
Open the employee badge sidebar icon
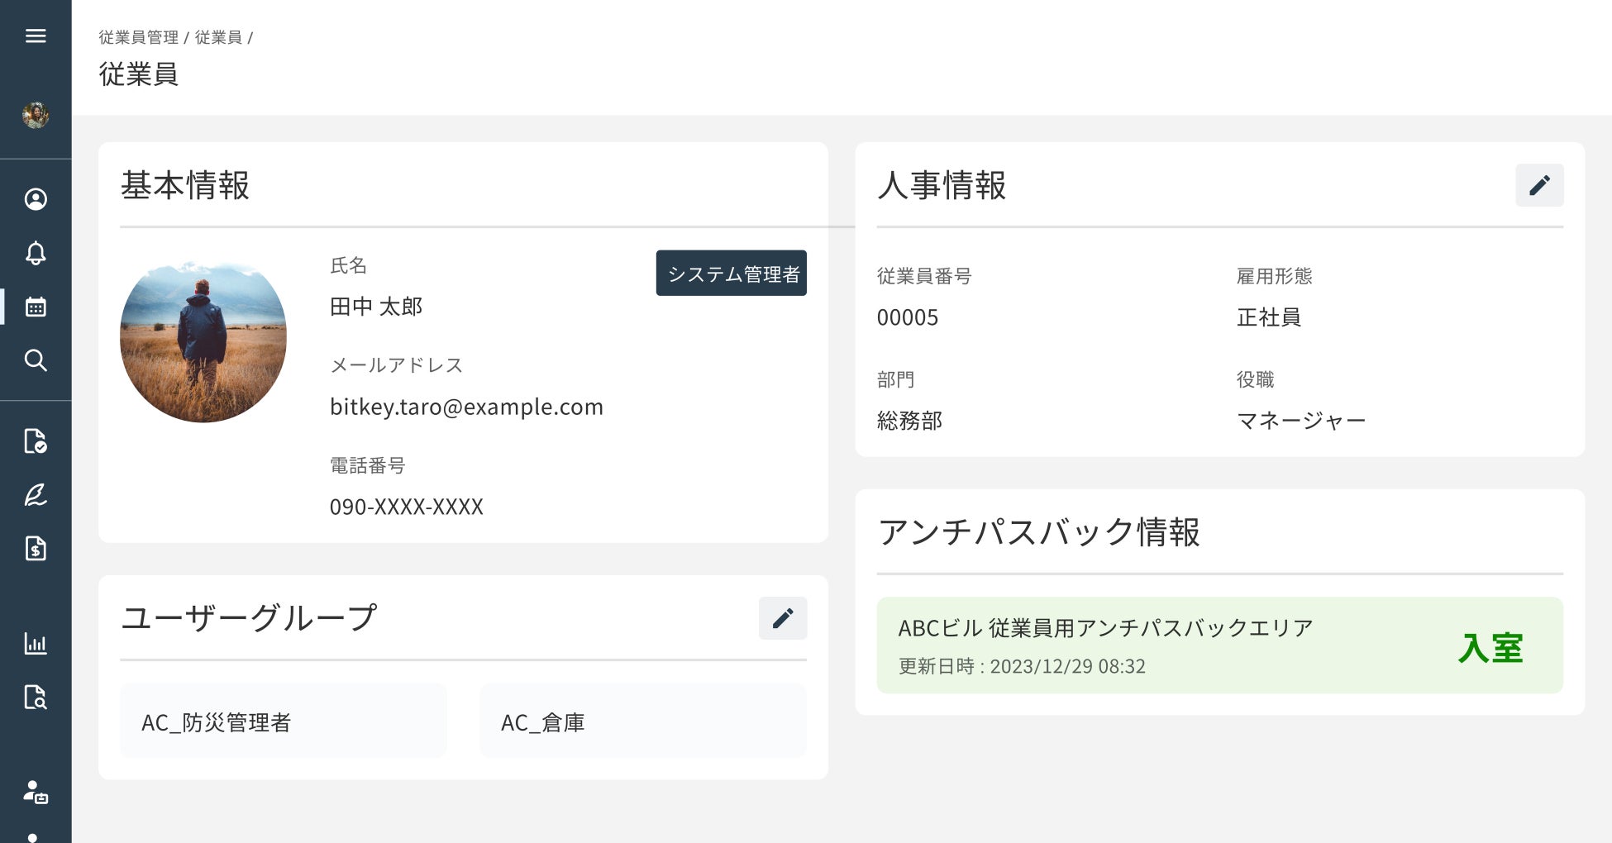36,793
